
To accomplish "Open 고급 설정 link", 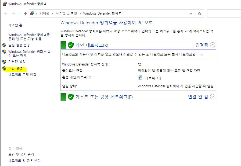I will (x=15, y=68).
